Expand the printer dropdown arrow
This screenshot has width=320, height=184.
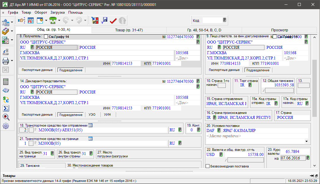[x=12, y=61]
